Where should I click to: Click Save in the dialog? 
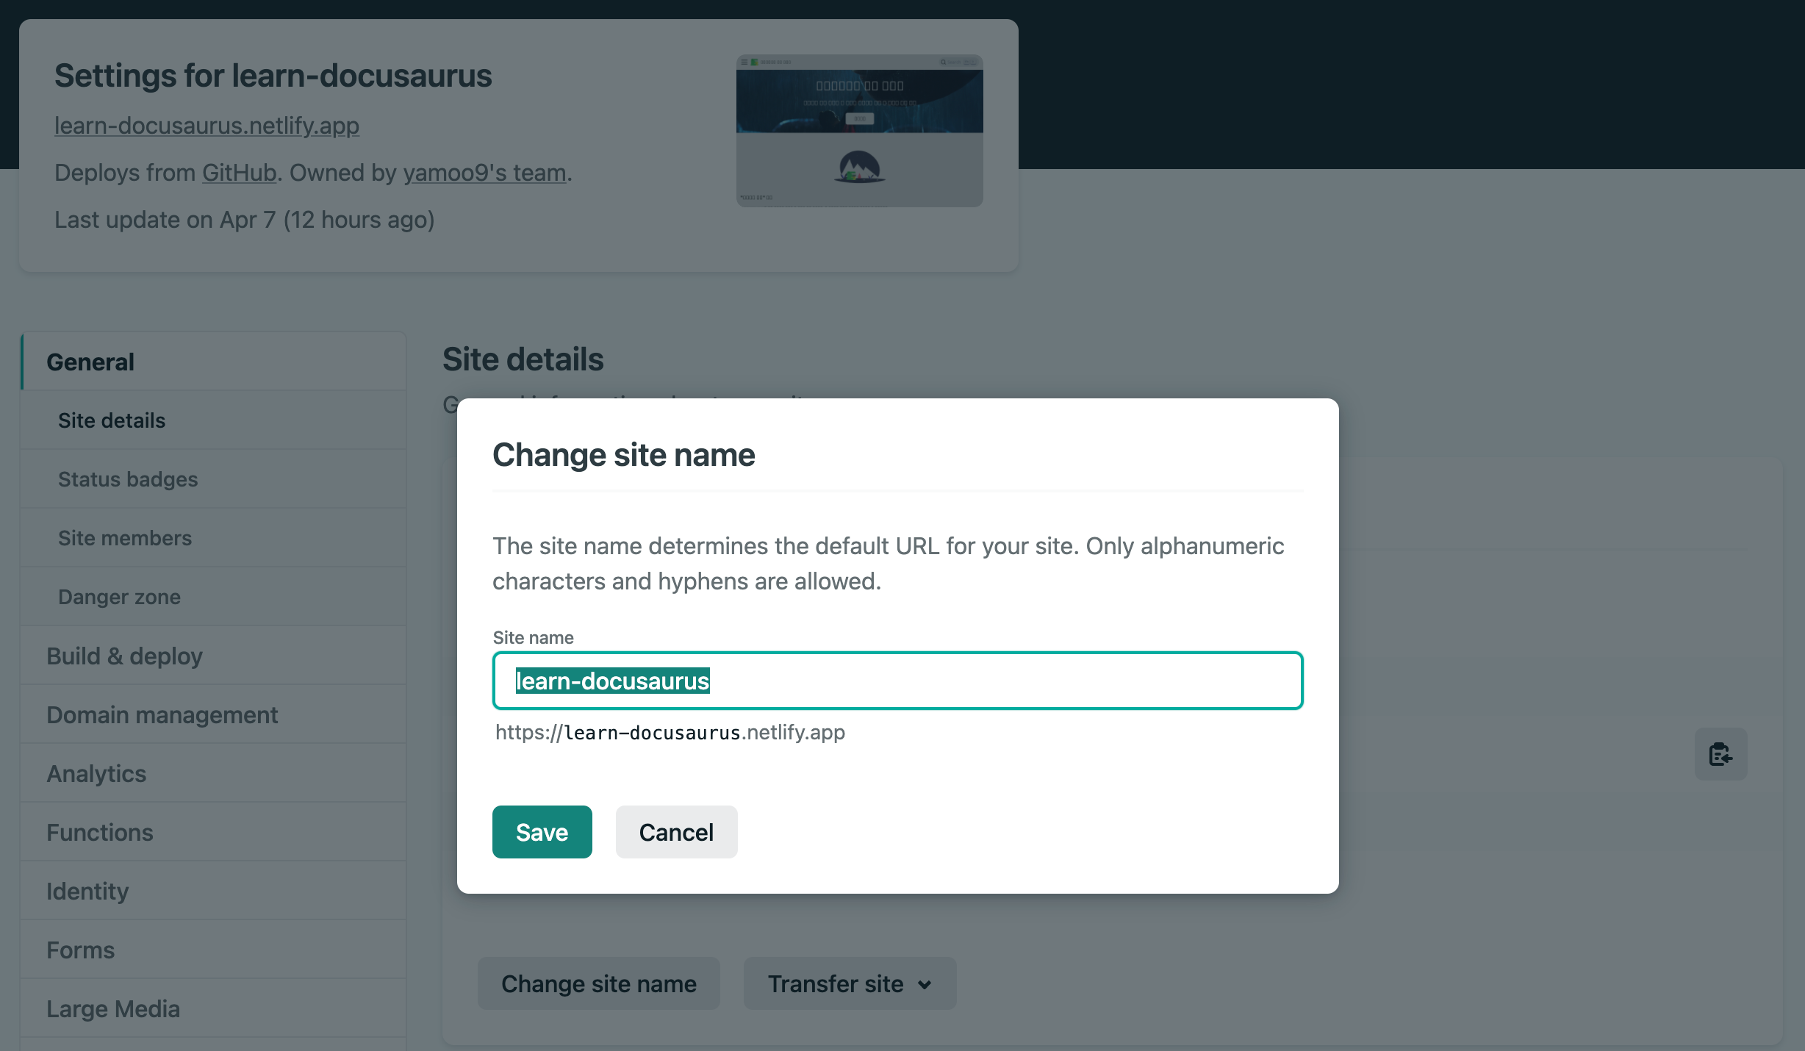coord(542,832)
